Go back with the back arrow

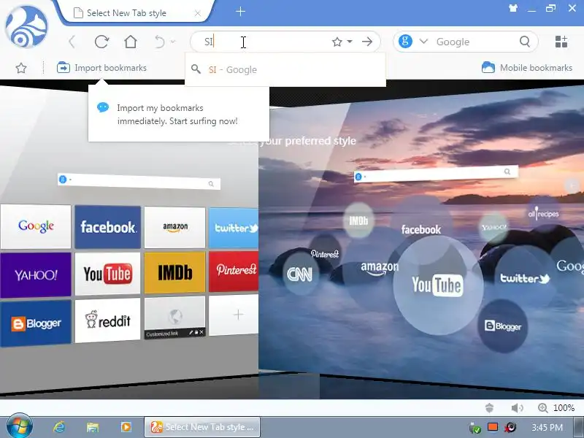[72, 42]
